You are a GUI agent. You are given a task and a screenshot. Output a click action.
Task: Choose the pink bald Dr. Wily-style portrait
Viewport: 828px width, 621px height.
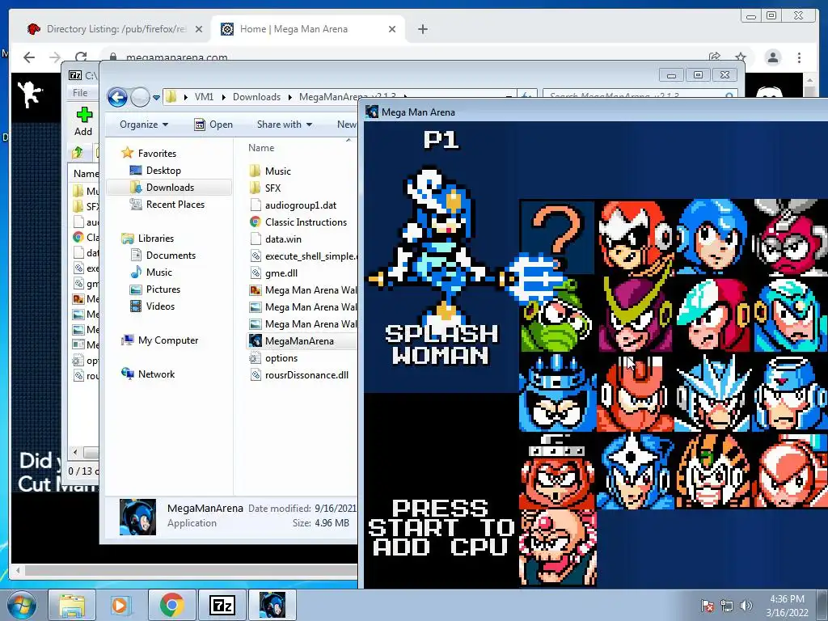pyautogui.click(x=557, y=548)
